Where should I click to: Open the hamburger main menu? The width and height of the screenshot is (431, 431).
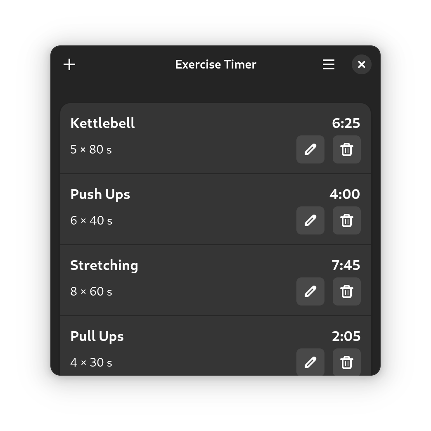329,64
